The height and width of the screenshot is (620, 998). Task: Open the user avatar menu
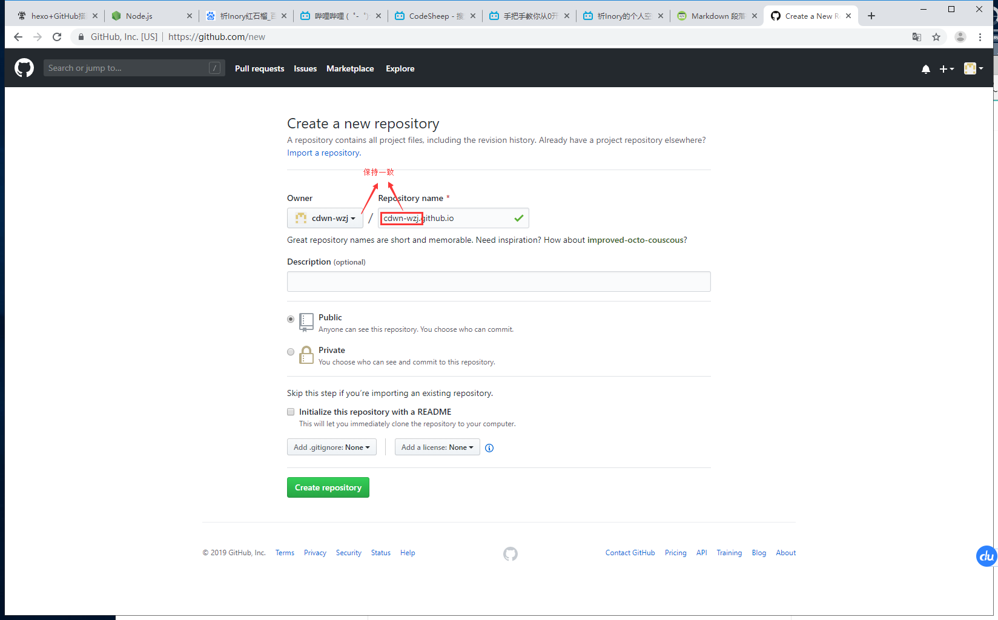pyautogui.click(x=972, y=68)
